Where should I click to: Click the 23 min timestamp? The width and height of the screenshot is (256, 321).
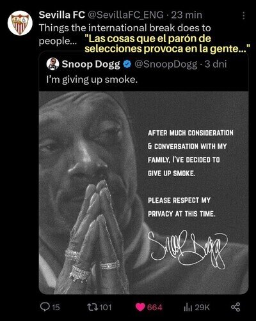click(x=186, y=15)
